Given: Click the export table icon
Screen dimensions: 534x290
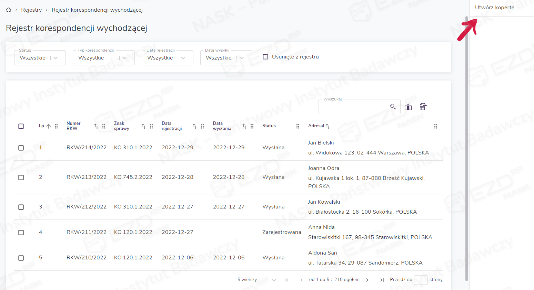Looking at the screenshot, I should [423, 107].
